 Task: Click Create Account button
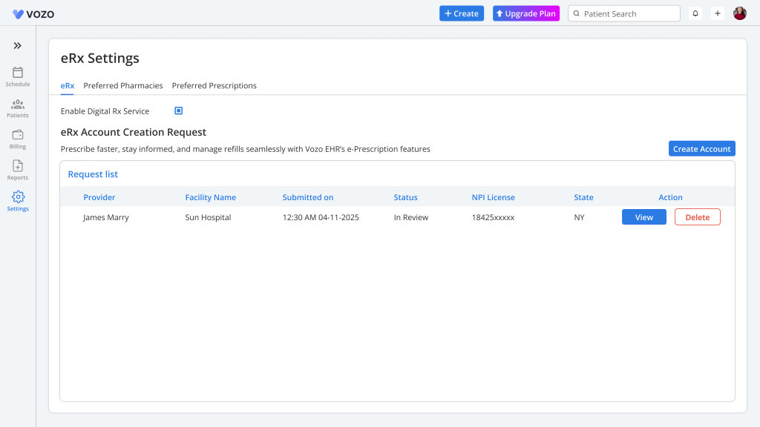(x=701, y=149)
